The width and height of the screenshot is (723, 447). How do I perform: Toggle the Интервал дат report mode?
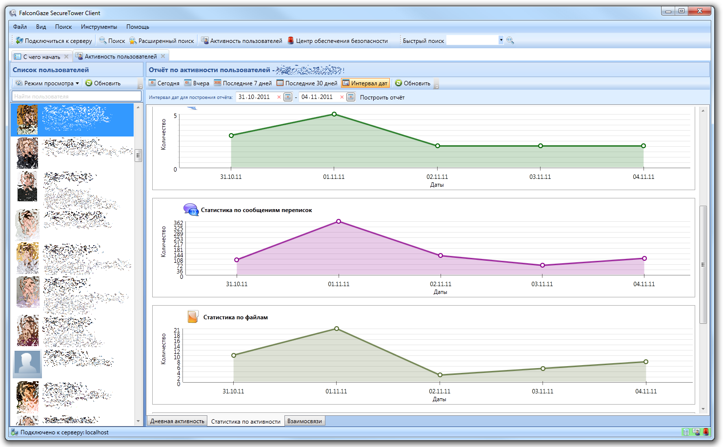click(365, 83)
